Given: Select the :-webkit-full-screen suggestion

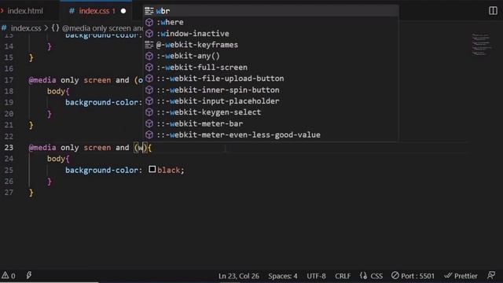Looking at the screenshot, I should coord(270,68).
